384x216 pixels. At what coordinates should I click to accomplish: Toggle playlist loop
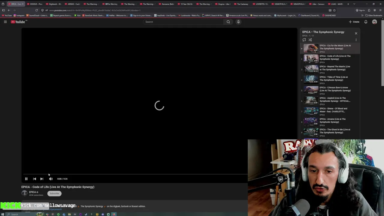[304, 40]
